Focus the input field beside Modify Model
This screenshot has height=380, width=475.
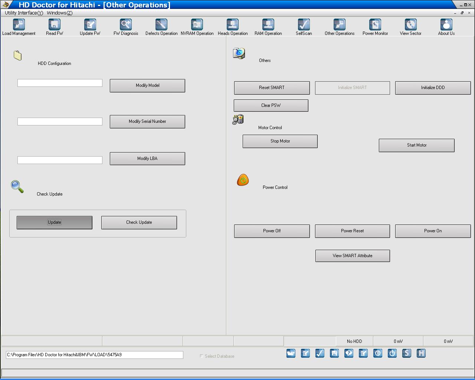point(60,83)
